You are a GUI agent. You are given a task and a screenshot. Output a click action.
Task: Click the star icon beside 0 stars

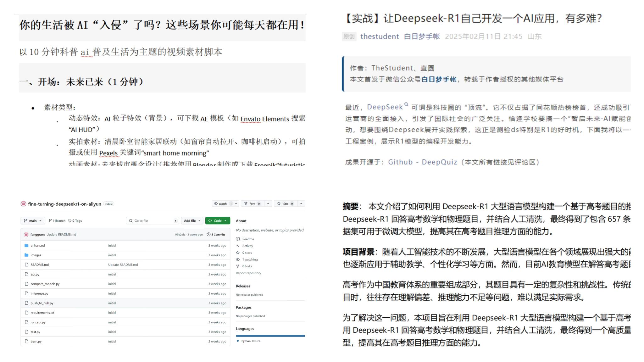pyautogui.click(x=238, y=253)
